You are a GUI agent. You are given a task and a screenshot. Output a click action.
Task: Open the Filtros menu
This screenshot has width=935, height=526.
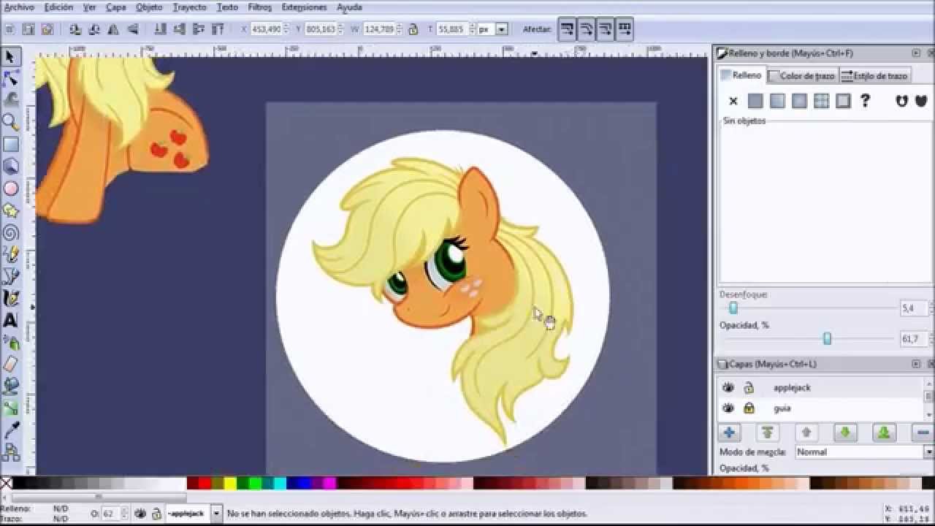260,7
